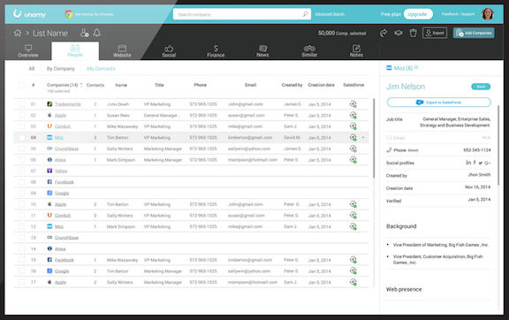This screenshot has width=509, height=320.
Task: Click the Back button in details panel
Action: pyautogui.click(x=481, y=87)
